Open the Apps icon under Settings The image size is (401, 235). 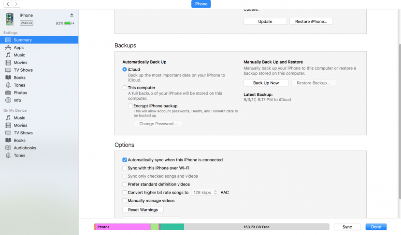pyautogui.click(x=8, y=47)
